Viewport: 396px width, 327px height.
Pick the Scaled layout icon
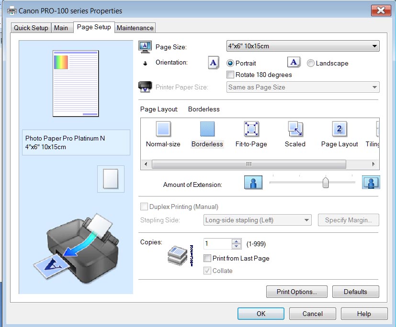point(295,130)
